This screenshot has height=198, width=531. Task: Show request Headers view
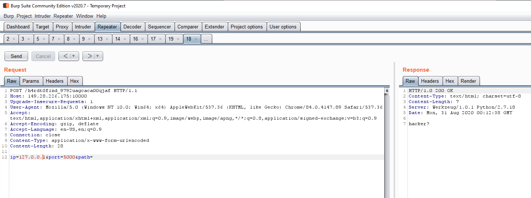[55, 81]
